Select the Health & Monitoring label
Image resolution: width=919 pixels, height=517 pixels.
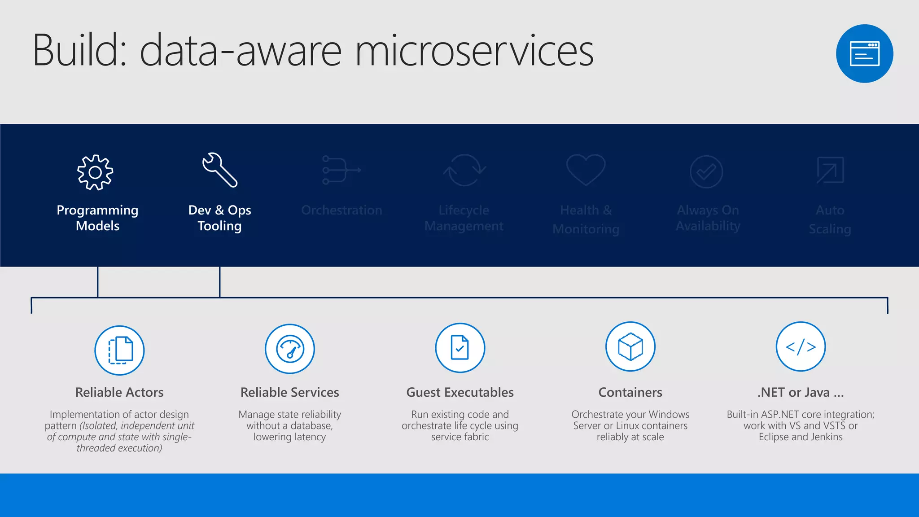pyautogui.click(x=586, y=219)
